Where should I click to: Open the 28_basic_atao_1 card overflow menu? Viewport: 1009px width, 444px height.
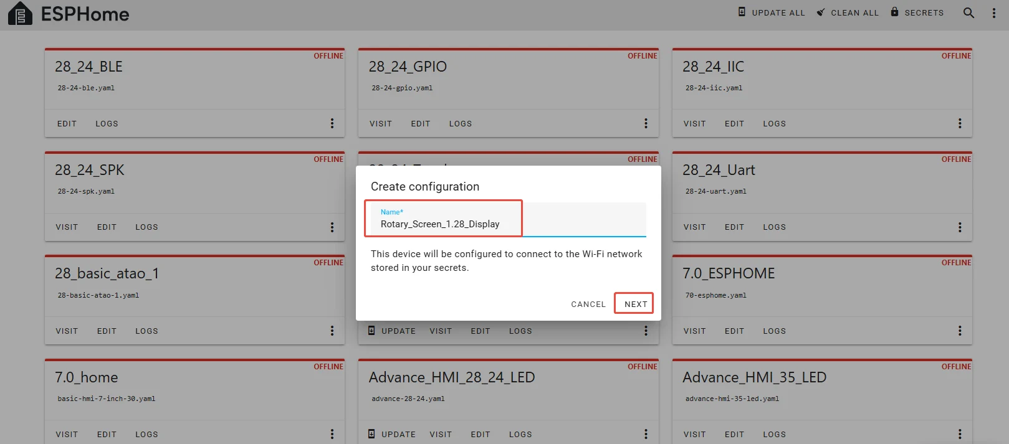tap(332, 331)
